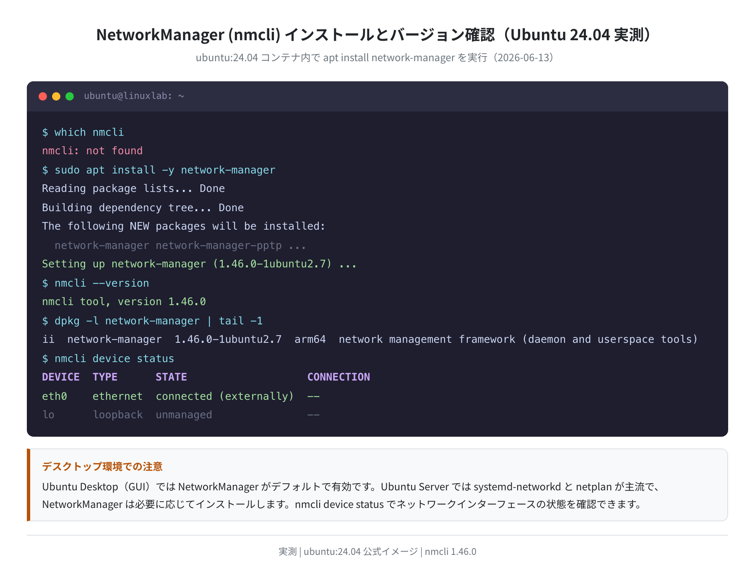Click the green maximize dot of terminal
Viewport: 755px width, 575px height.
[70, 96]
